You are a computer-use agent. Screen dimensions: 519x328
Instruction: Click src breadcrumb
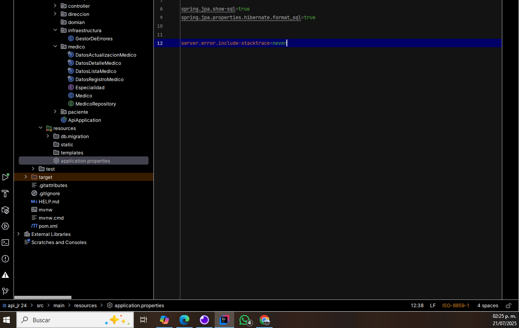pos(40,306)
